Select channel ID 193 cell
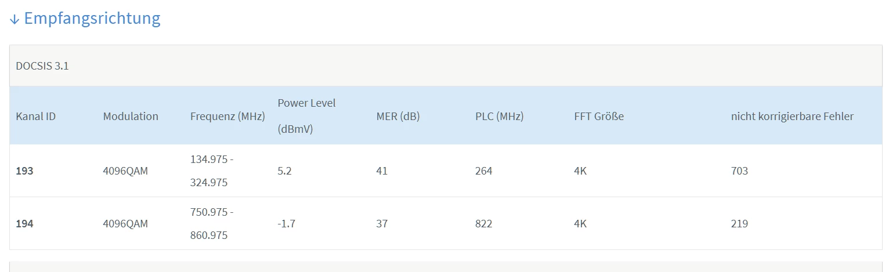 pyautogui.click(x=24, y=171)
